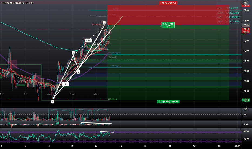Click the ADRx3 1051.22PIPS table row

pos(228,12)
